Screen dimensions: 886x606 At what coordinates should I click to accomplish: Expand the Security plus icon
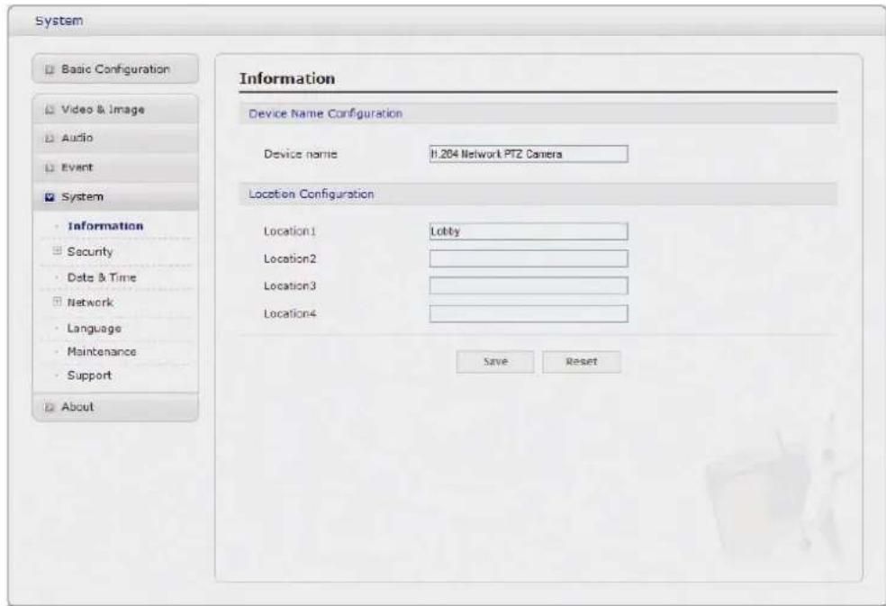(x=57, y=250)
